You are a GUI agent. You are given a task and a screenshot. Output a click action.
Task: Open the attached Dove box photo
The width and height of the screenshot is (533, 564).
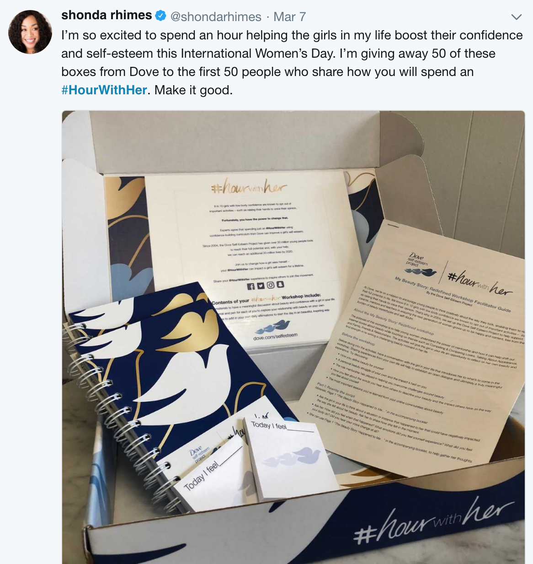(293, 337)
